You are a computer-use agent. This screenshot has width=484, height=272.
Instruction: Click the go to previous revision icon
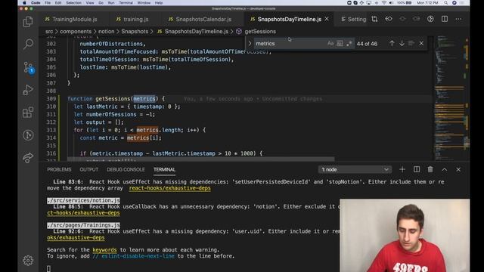pyautogui.click(x=389, y=19)
